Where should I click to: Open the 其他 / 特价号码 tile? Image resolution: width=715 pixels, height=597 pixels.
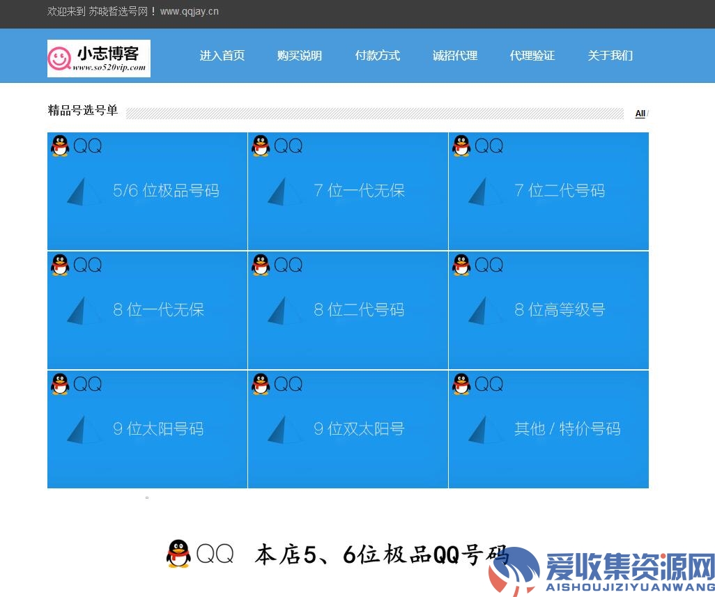pos(548,429)
